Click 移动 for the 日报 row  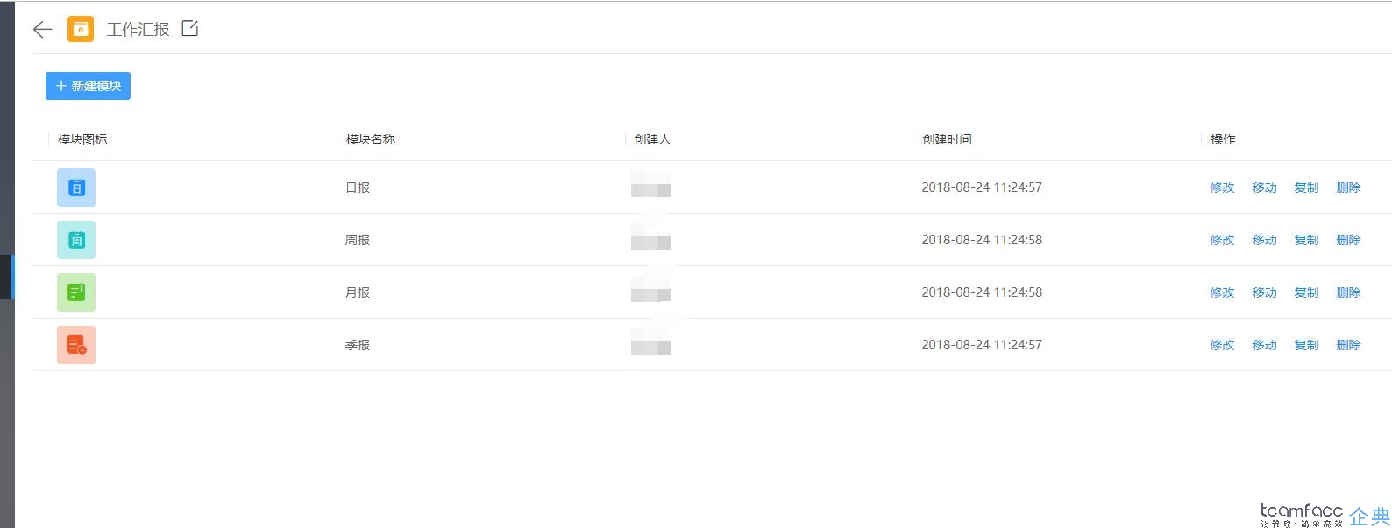pos(1264,187)
